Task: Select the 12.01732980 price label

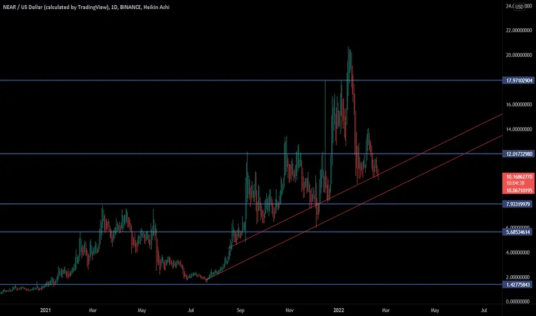Action: [x=519, y=154]
